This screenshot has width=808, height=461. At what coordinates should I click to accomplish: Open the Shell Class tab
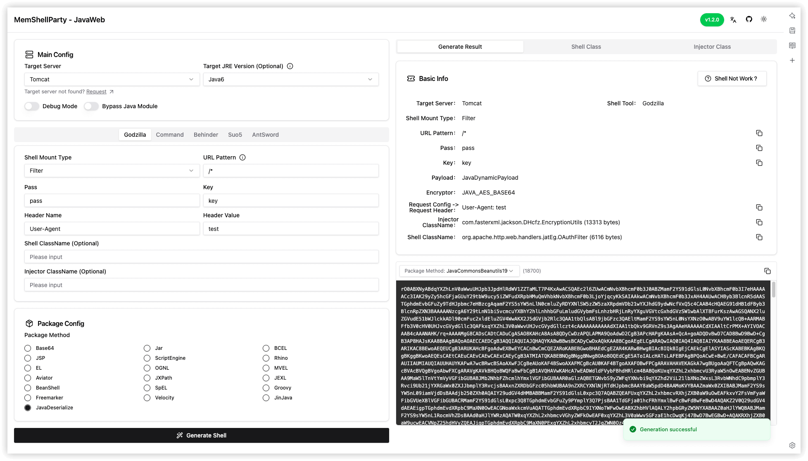(586, 47)
